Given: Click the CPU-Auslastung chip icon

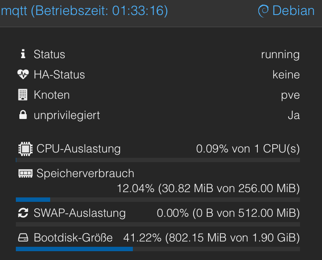Looking at the screenshot, I should point(25,149).
